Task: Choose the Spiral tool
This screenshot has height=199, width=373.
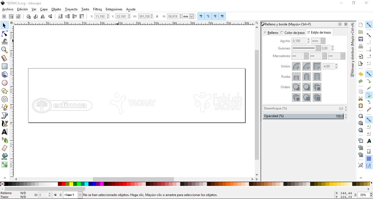Action: (x=4, y=99)
